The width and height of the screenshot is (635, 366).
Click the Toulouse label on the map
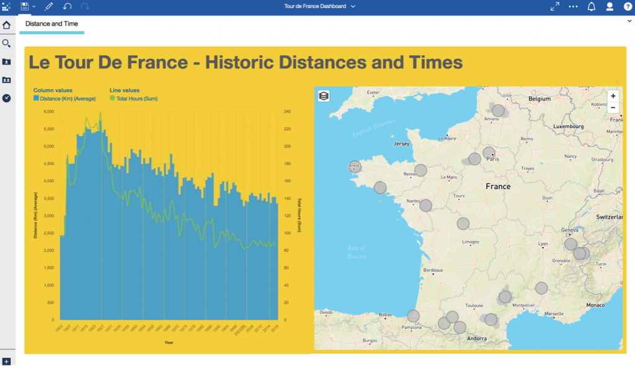coord(474,306)
